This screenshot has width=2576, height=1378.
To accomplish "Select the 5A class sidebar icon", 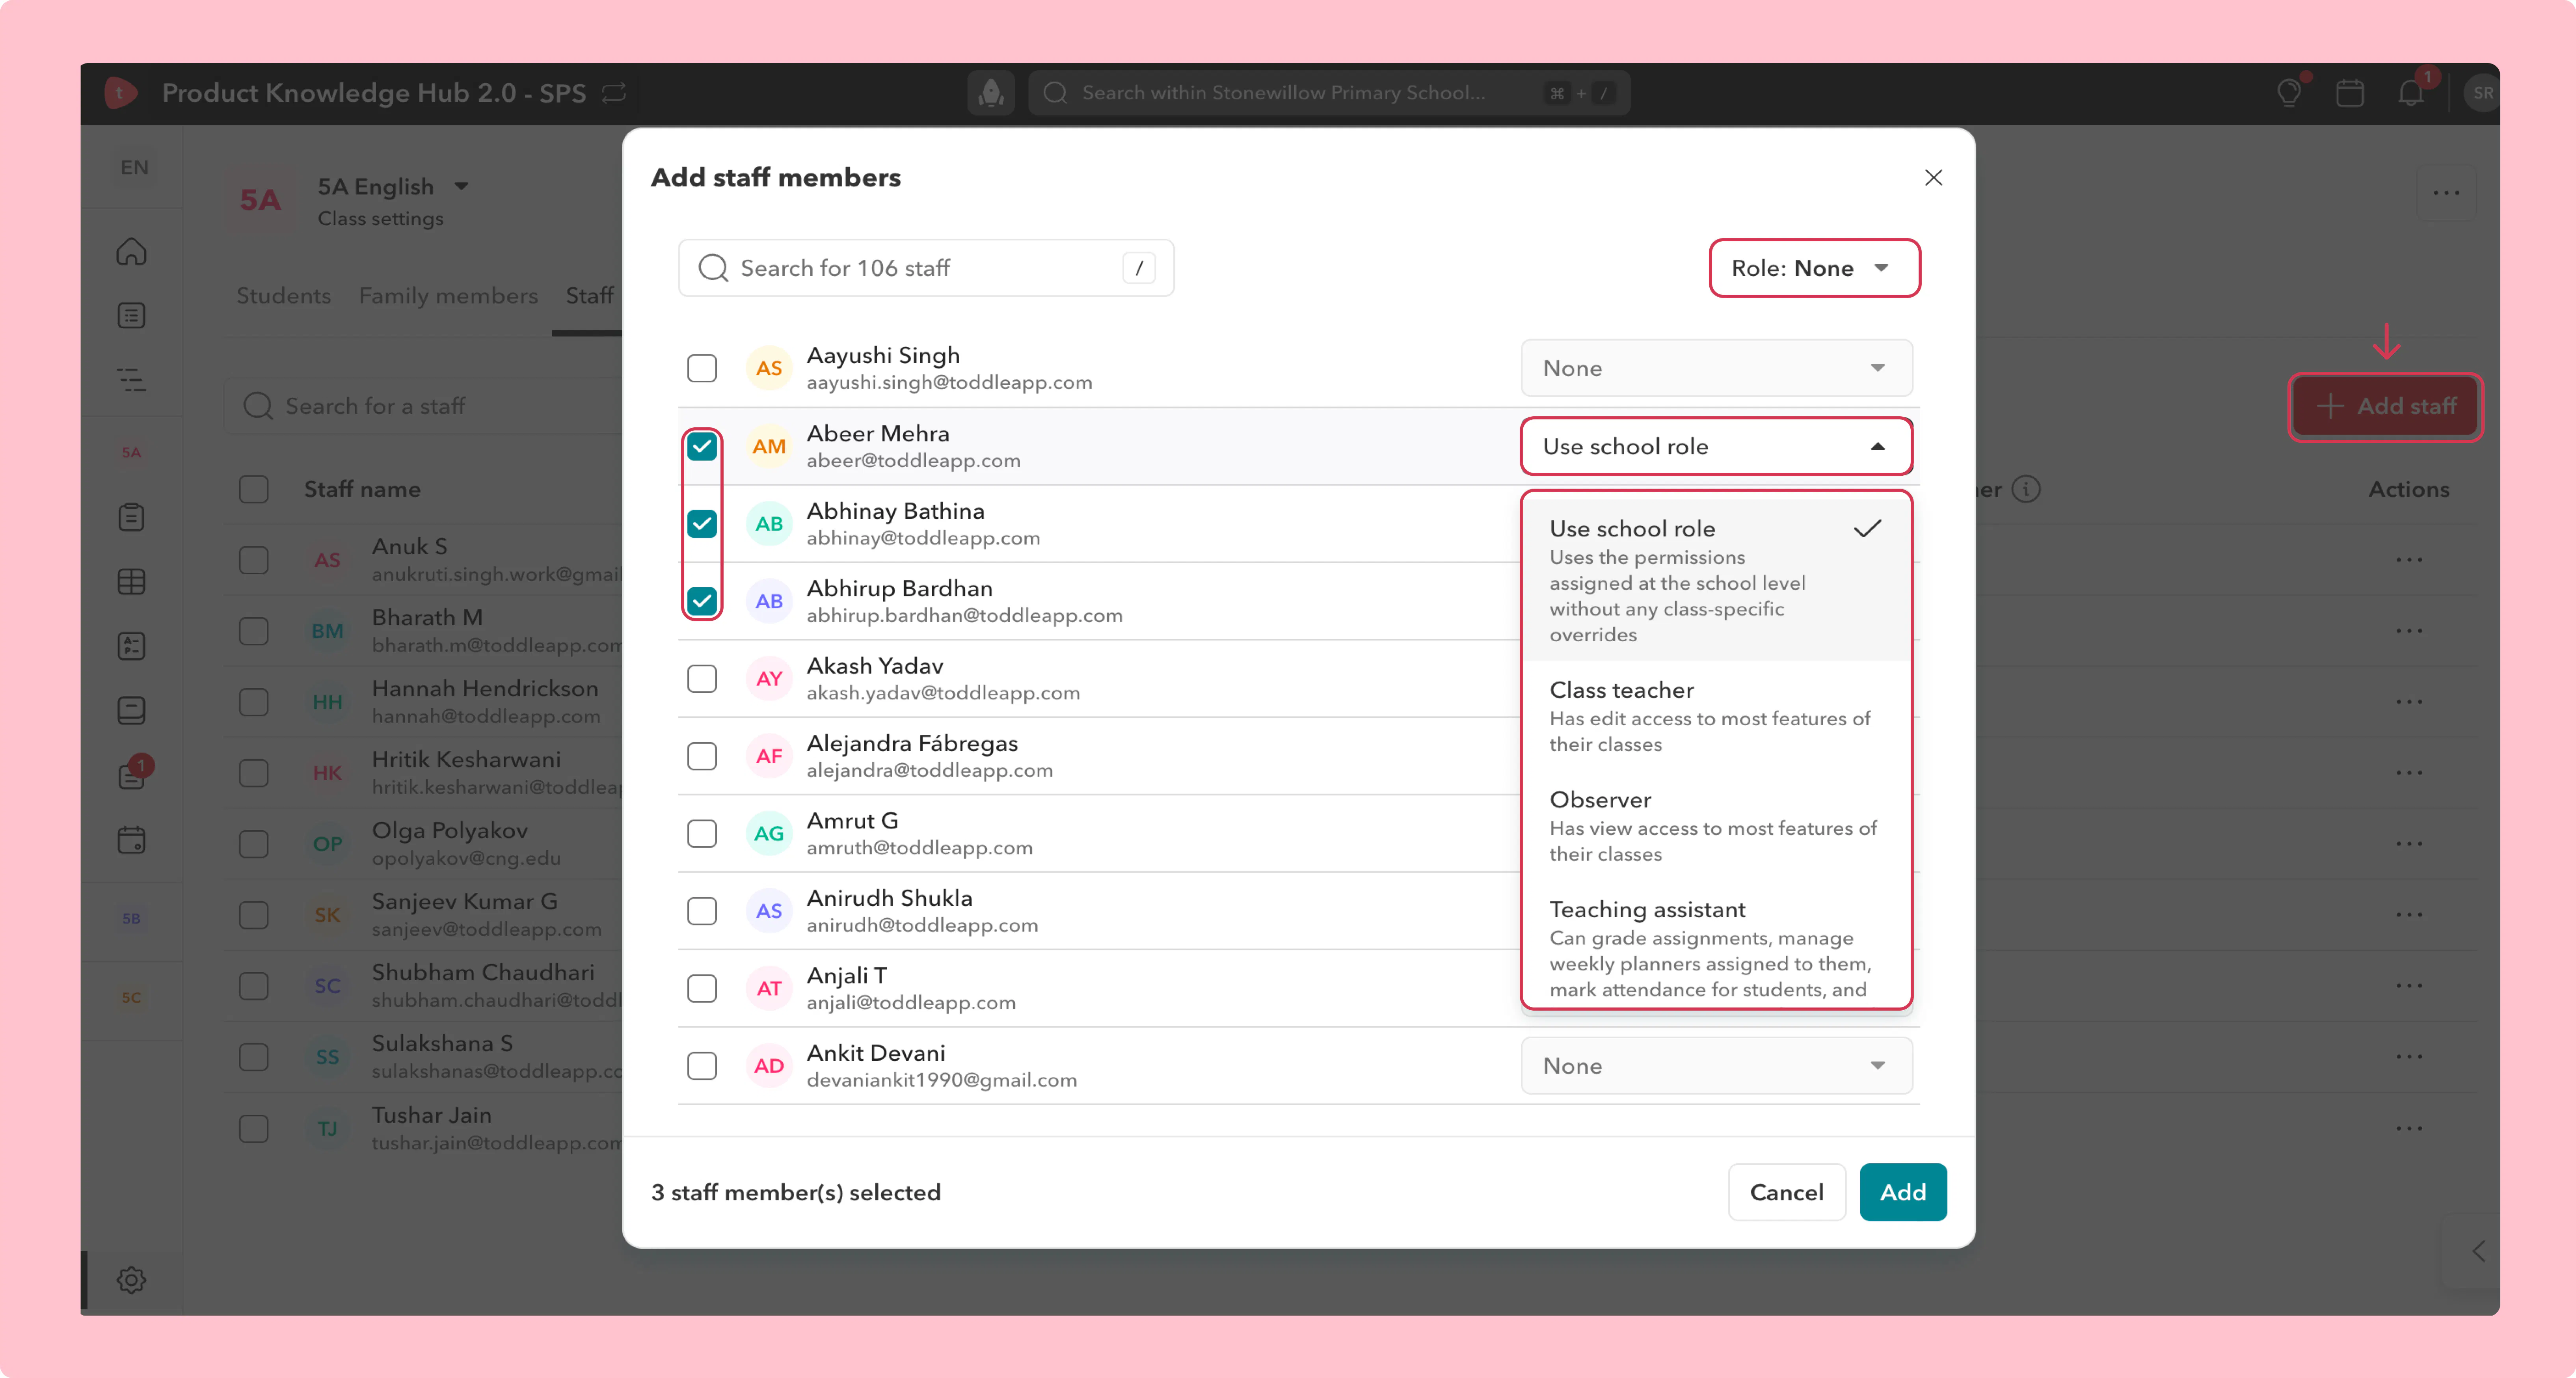I will tap(131, 452).
